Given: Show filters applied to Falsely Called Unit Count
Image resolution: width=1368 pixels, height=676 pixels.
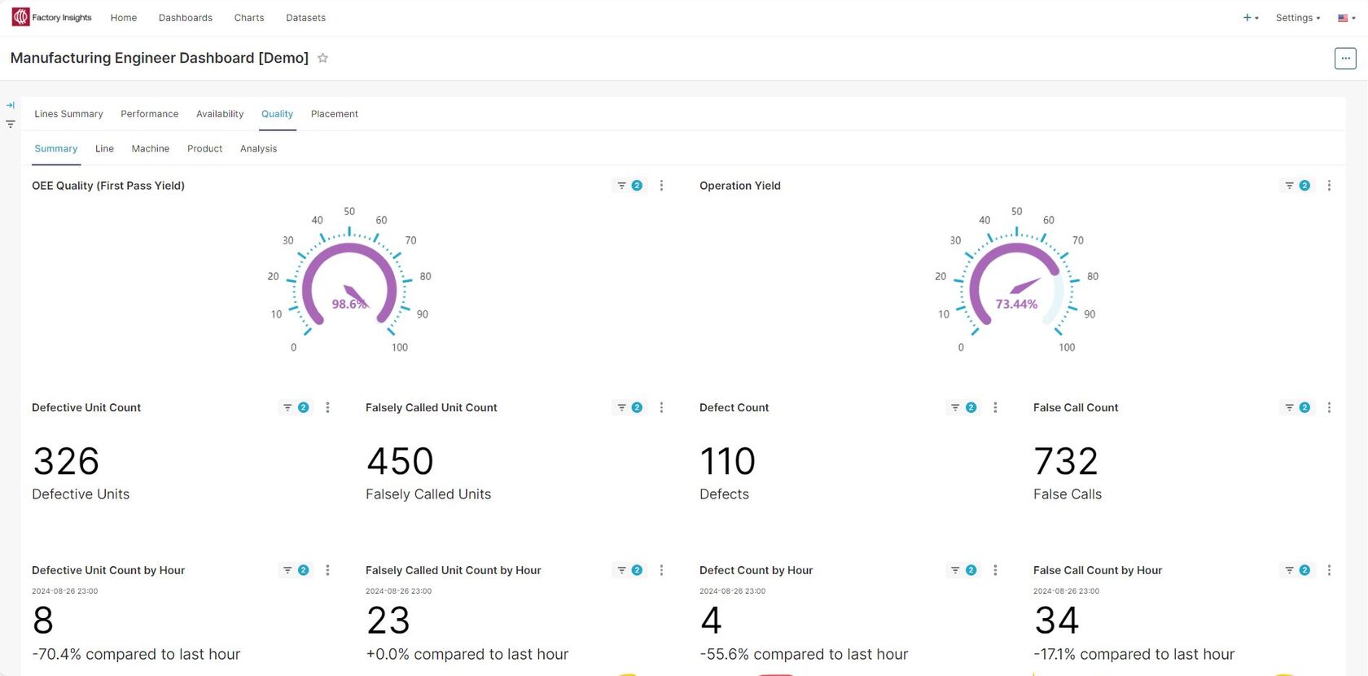Looking at the screenshot, I should tap(629, 407).
